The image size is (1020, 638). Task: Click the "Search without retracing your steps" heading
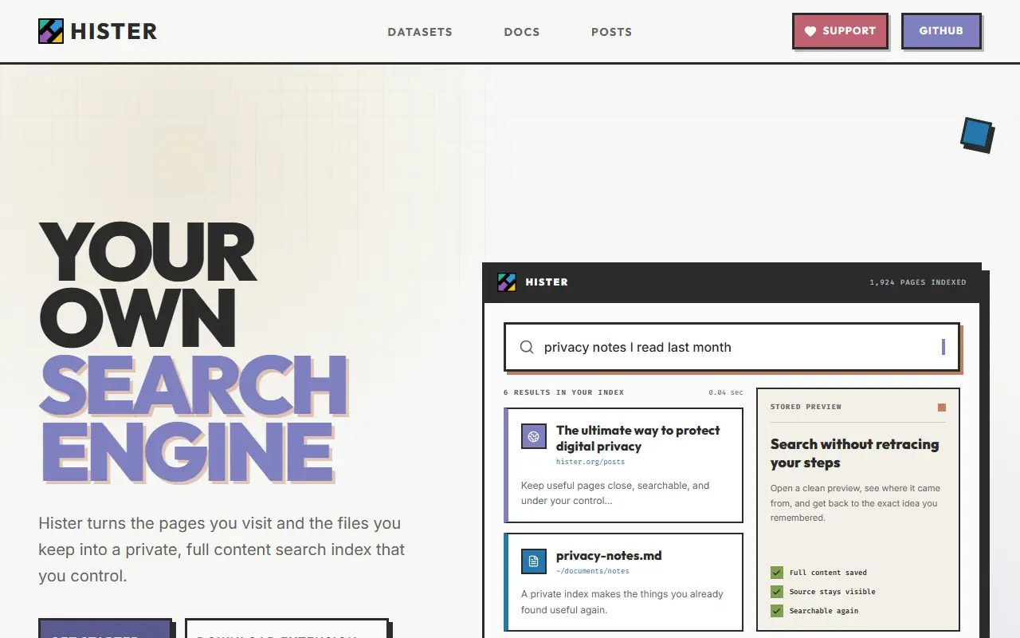[x=854, y=453]
